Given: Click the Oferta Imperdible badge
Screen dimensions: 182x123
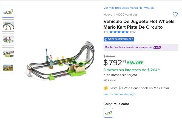Looking at the screenshot, I should (119, 39).
